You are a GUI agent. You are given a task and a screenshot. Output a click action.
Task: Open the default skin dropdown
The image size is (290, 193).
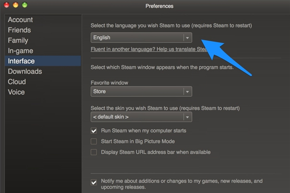click(141, 117)
